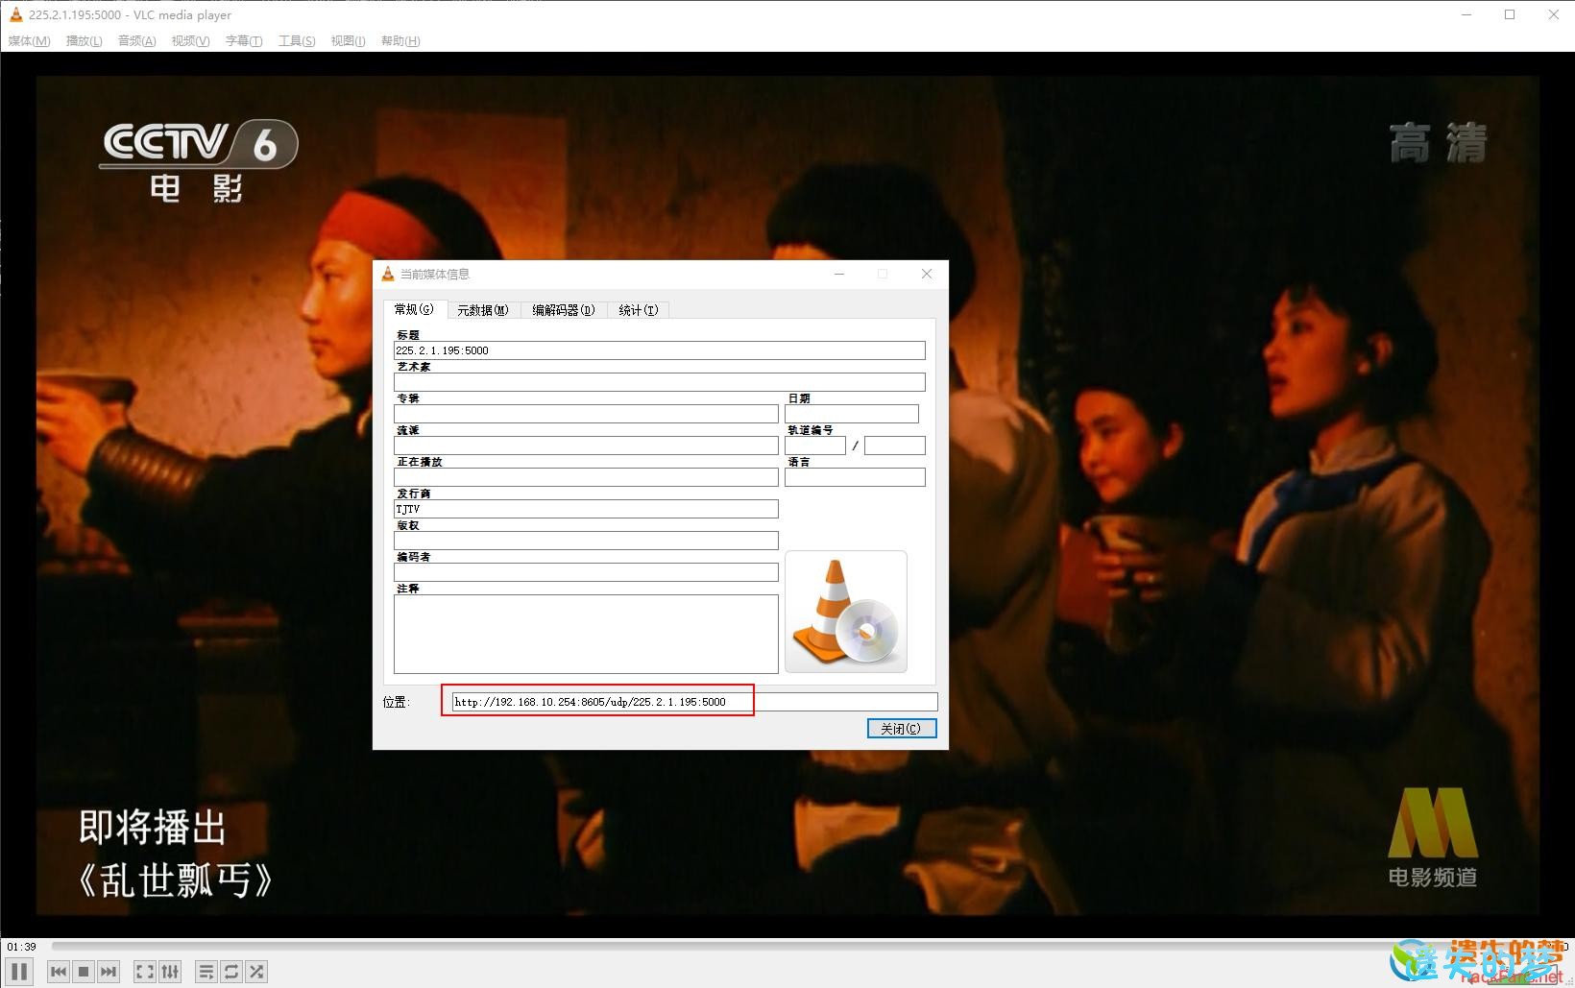Viewport: 1575px width, 988px height.
Task: Open the 帮助(H) menu
Action: 400,40
